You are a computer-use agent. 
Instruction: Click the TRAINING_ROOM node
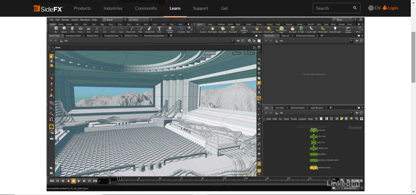(314, 168)
